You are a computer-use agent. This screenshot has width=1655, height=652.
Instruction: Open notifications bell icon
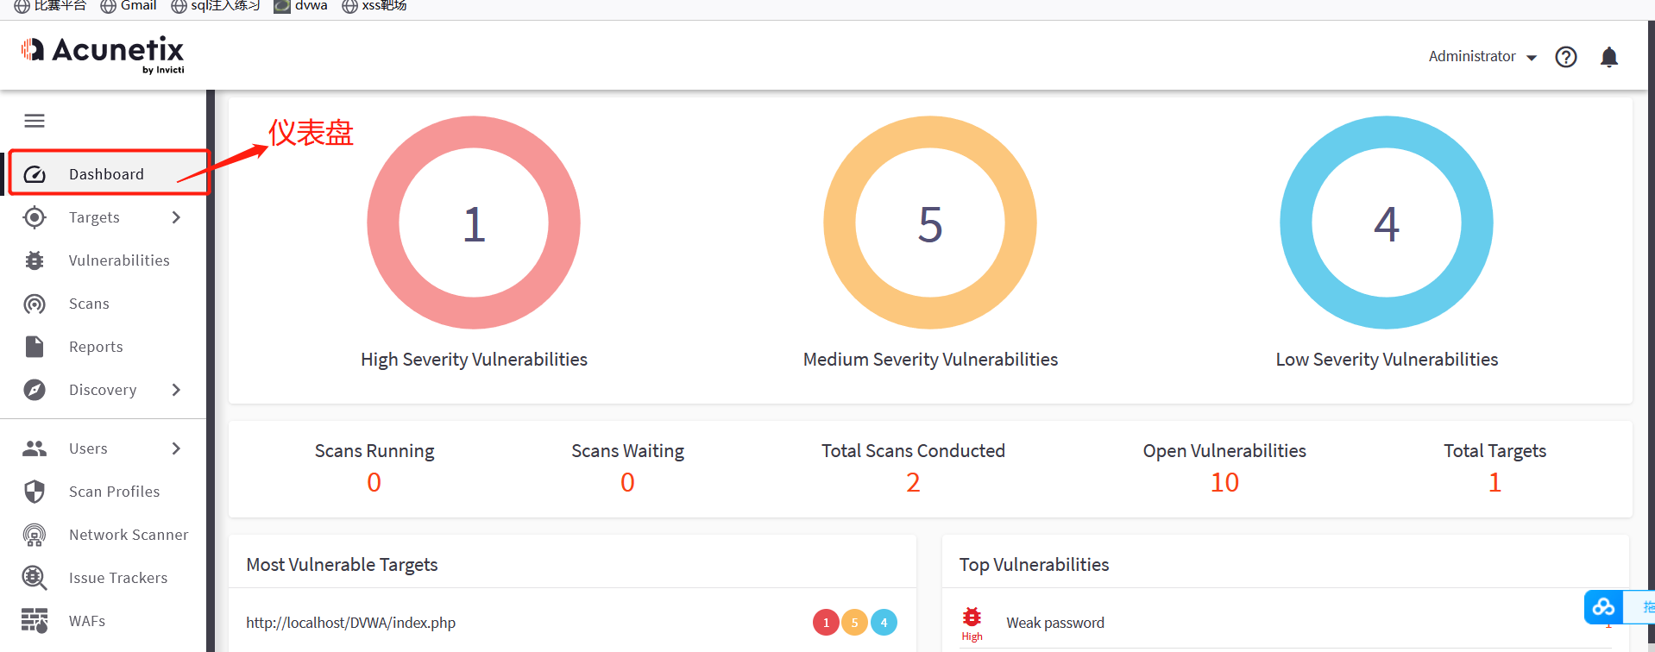click(1609, 57)
